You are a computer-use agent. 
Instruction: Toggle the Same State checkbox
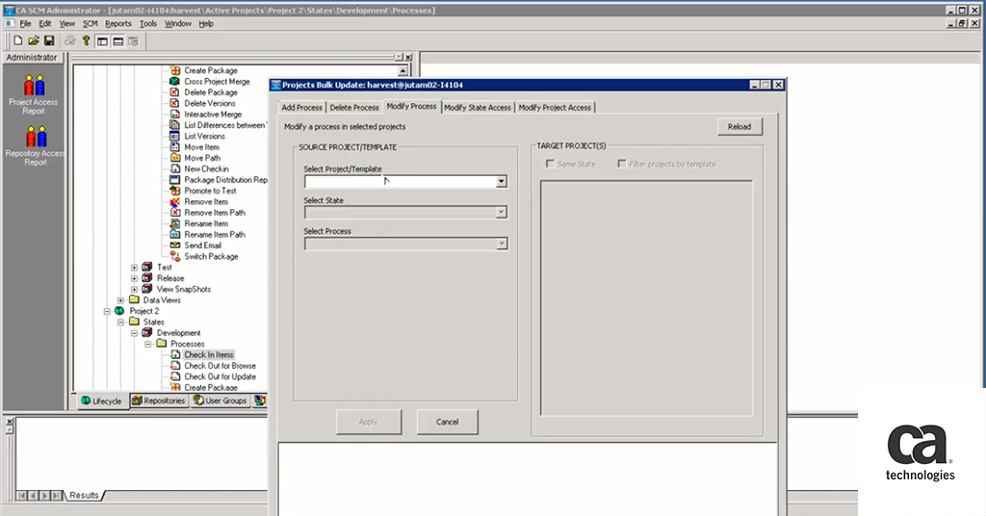click(550, 165)
